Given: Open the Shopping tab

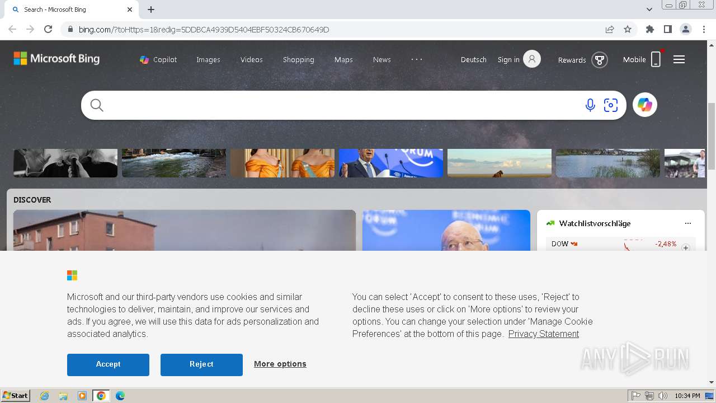Looking at the screenshot, I should point(298,59).
